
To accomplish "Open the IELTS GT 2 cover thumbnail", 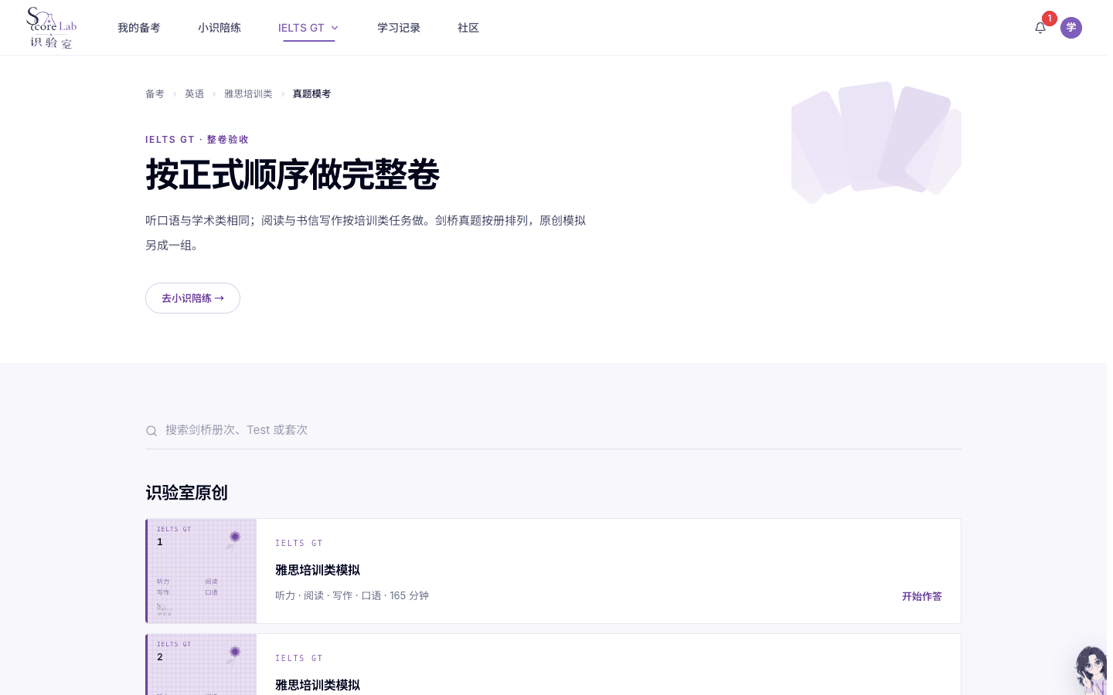I will (202, 665).
